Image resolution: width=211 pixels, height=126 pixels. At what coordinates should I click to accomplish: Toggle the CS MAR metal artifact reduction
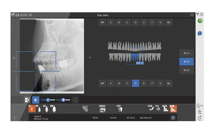point(102,109)
